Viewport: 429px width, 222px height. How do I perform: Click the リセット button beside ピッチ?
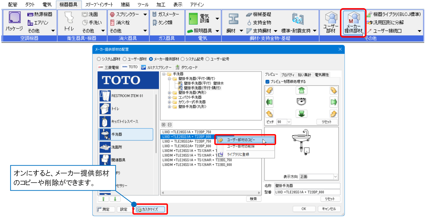[x=327, y=122]
